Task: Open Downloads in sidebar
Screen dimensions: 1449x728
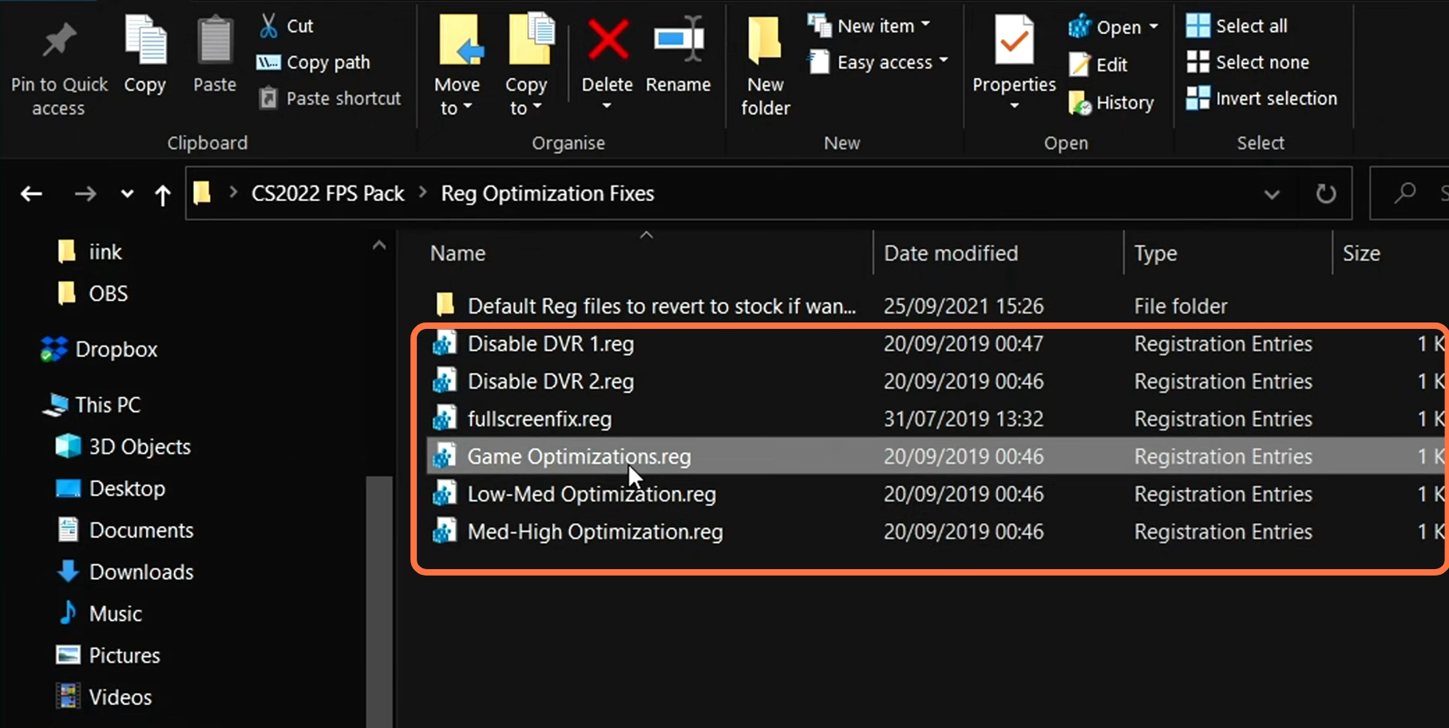Action: click(x=125, y=572)
